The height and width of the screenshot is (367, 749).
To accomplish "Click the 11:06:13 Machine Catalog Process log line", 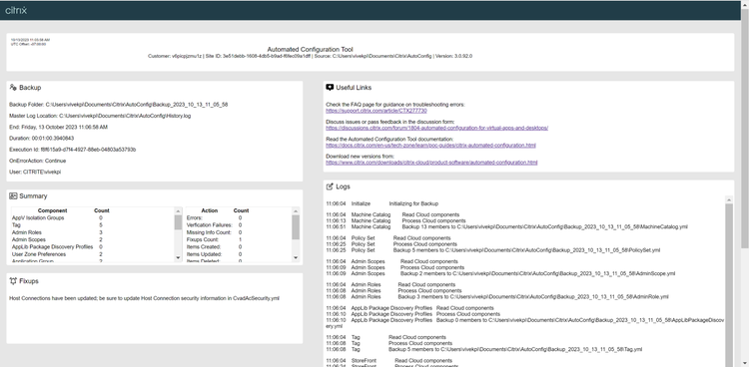I will click(396, 221).
